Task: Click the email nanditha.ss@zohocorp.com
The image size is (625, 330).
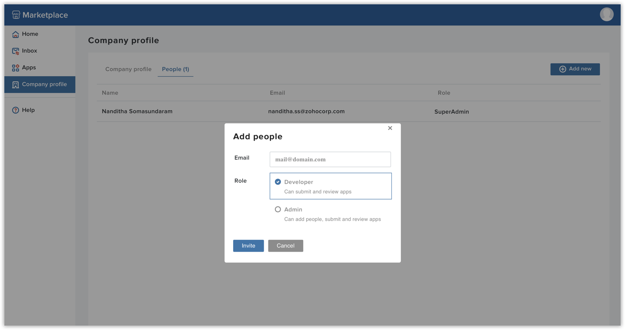Action: [306, 111]
